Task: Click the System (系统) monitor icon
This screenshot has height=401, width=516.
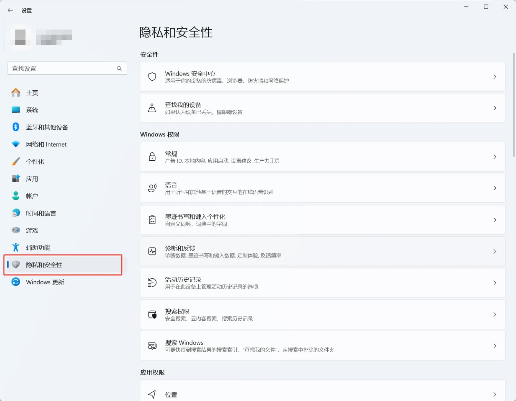Action: [15, 110]
